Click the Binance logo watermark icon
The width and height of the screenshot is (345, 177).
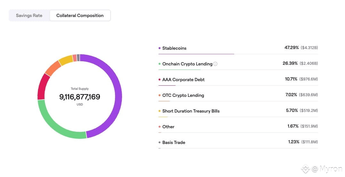(x=305, y=168)
